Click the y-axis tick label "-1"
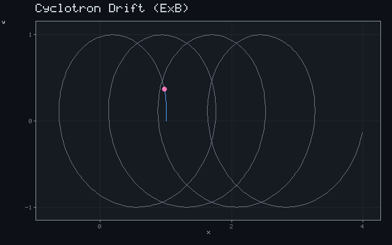392x245 pixels. [29, 207]
